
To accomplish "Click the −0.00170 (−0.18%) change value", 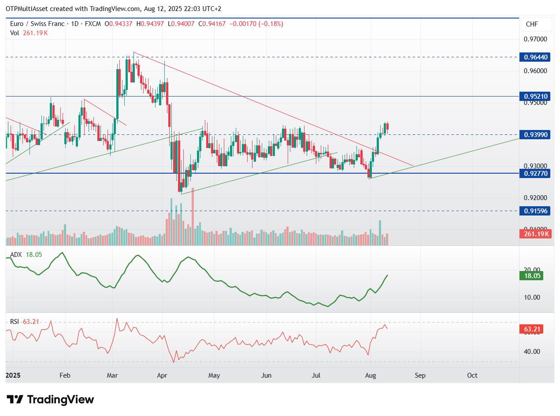I will point(257,24).
